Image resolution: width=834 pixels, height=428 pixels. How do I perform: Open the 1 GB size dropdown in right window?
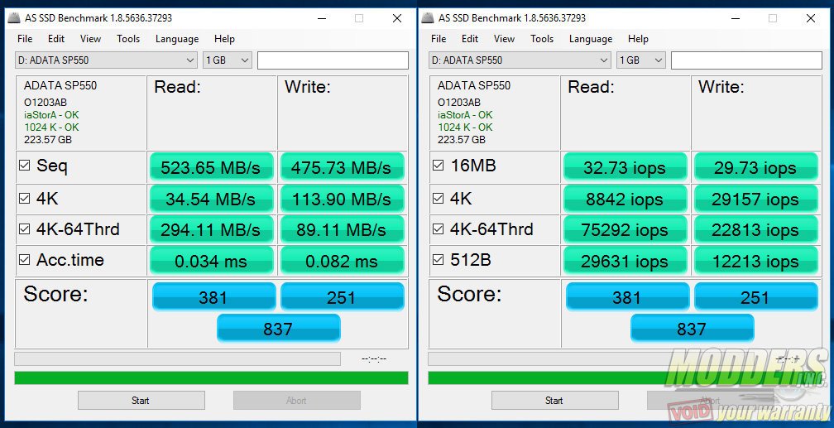tap(641, 60)
